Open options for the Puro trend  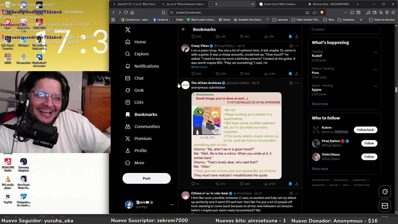tap(375, 69)
